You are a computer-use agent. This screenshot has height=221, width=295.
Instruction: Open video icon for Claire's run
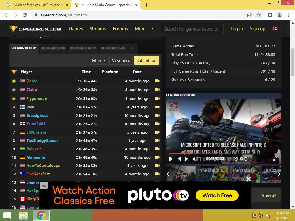click(157, 89)
